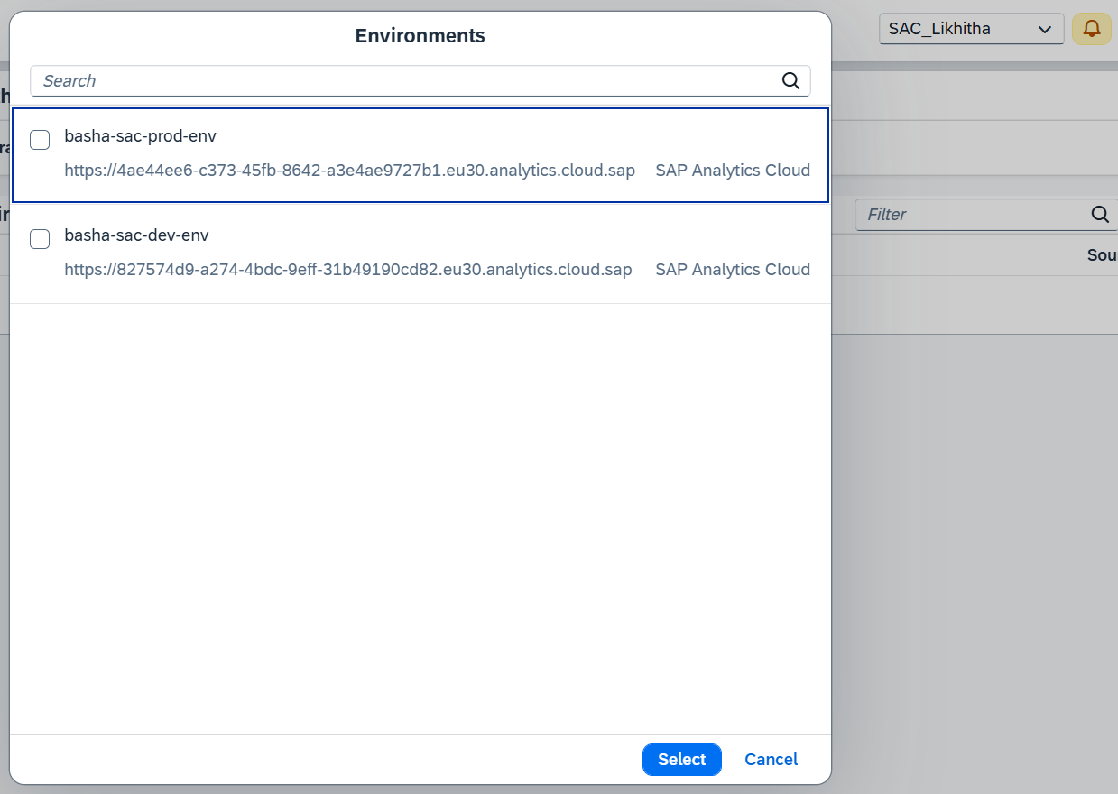Click the magnifier icon in the Filter field
Screen dimensions: 1118x794
point(1099,215)
